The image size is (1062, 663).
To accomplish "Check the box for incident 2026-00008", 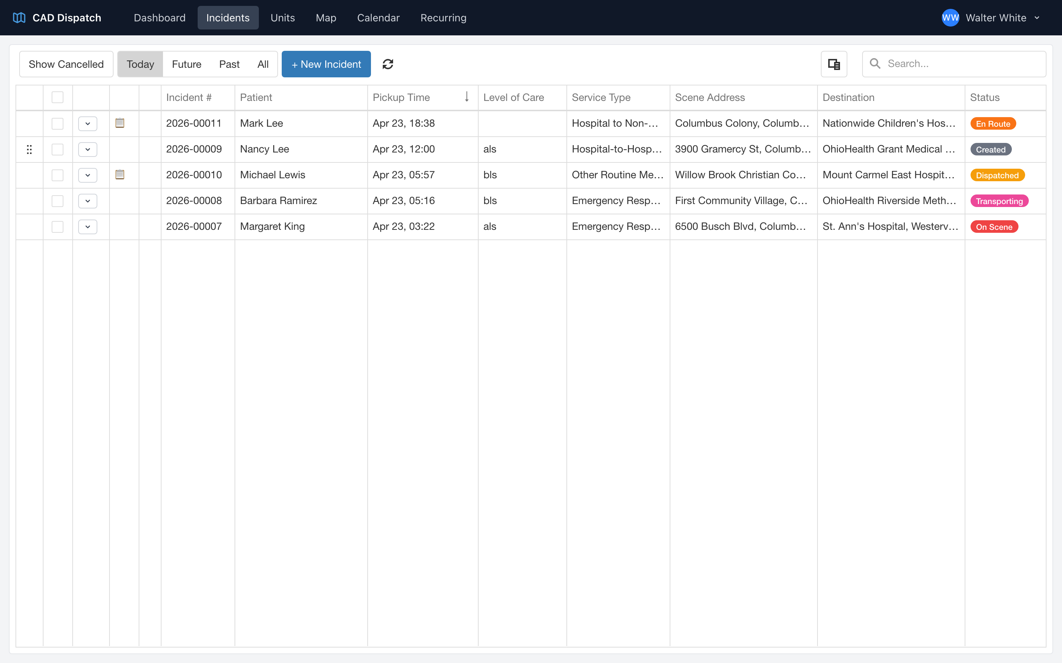I will (x=58, y=201).
